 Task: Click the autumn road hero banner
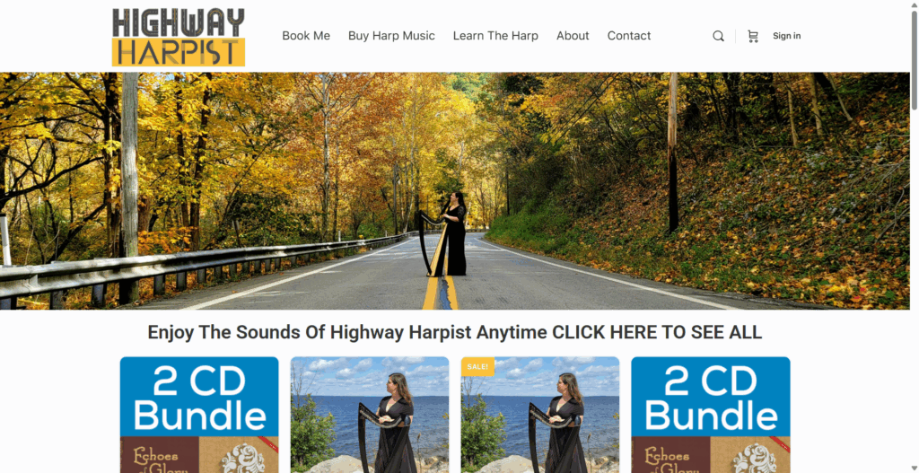coord(455,190)
